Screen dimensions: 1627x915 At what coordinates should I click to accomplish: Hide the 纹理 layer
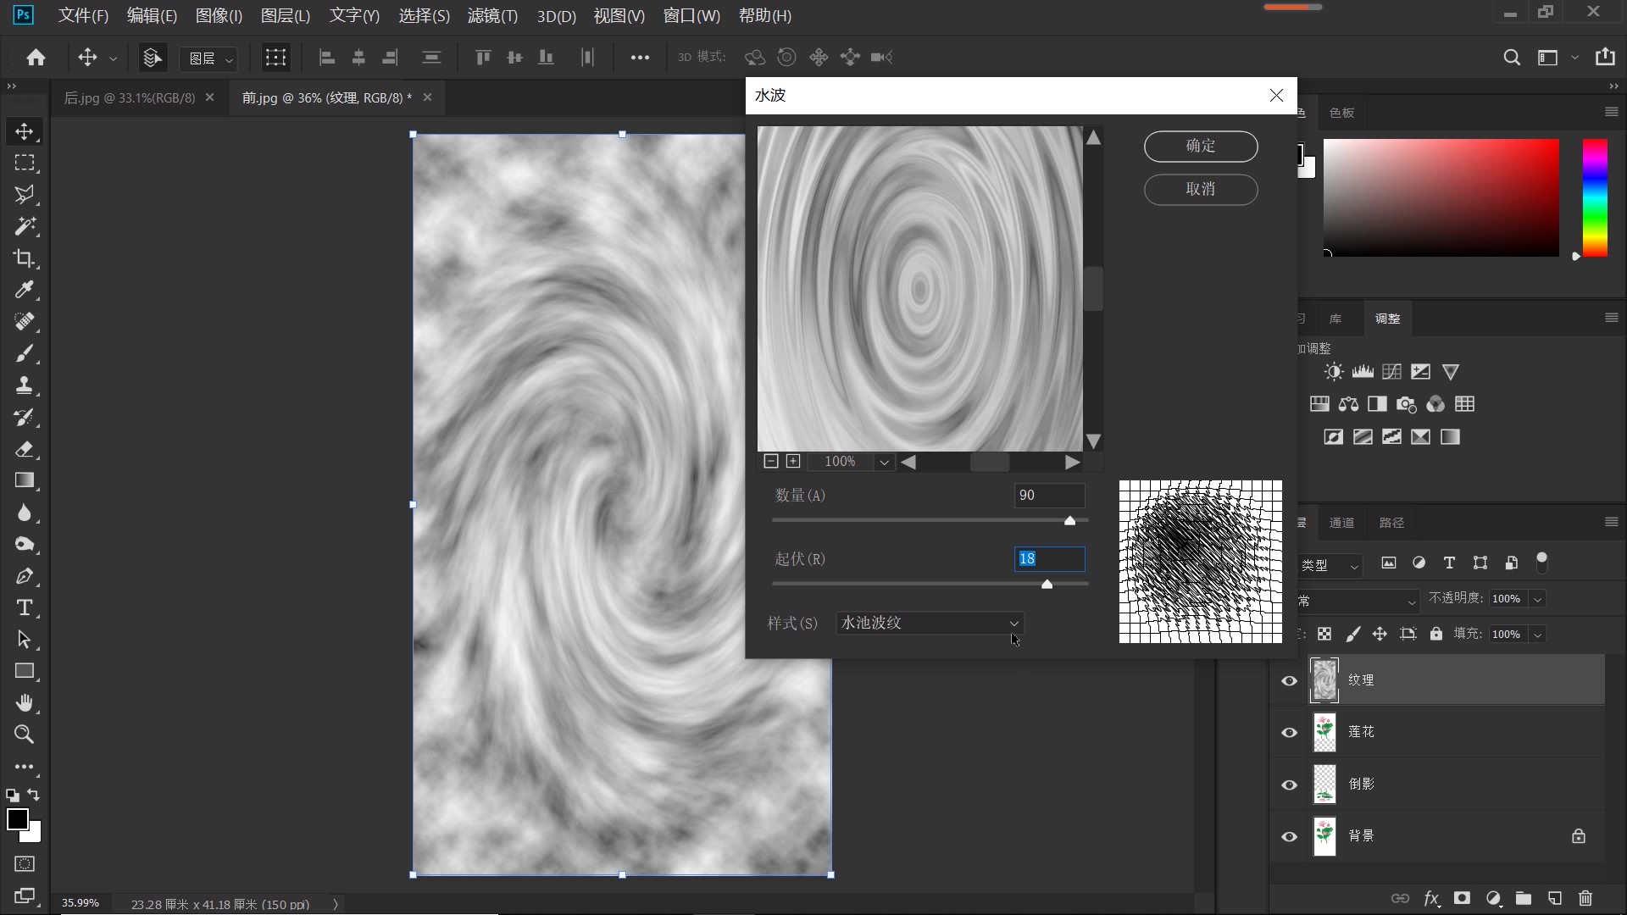pos(1289,680)
